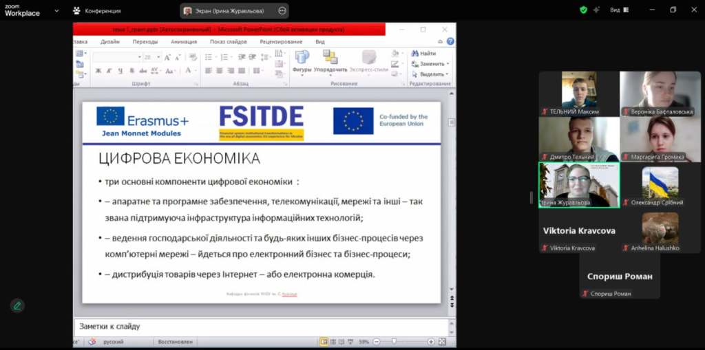
Task: Open Переходы ribbon tab
Action: [x=145, y=42]
